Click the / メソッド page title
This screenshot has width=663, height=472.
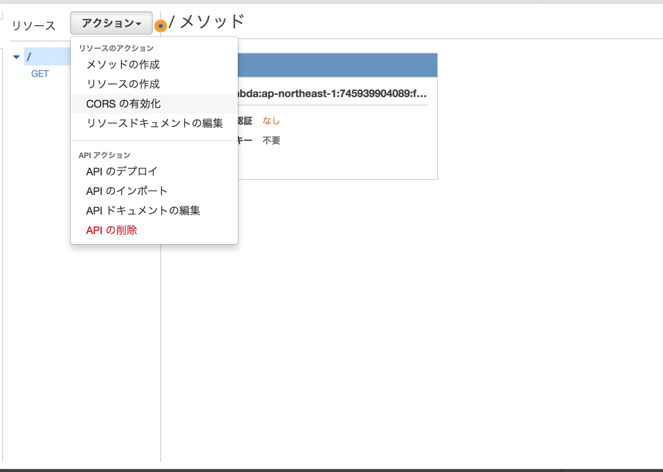click(207, 21)
